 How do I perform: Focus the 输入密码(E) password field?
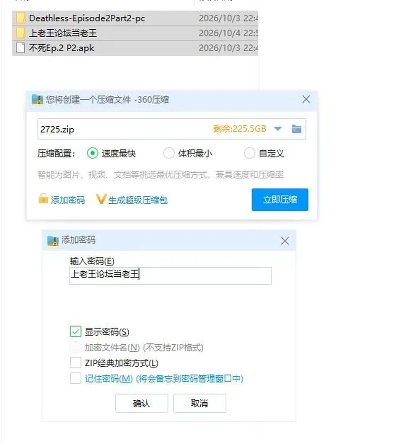170,276
